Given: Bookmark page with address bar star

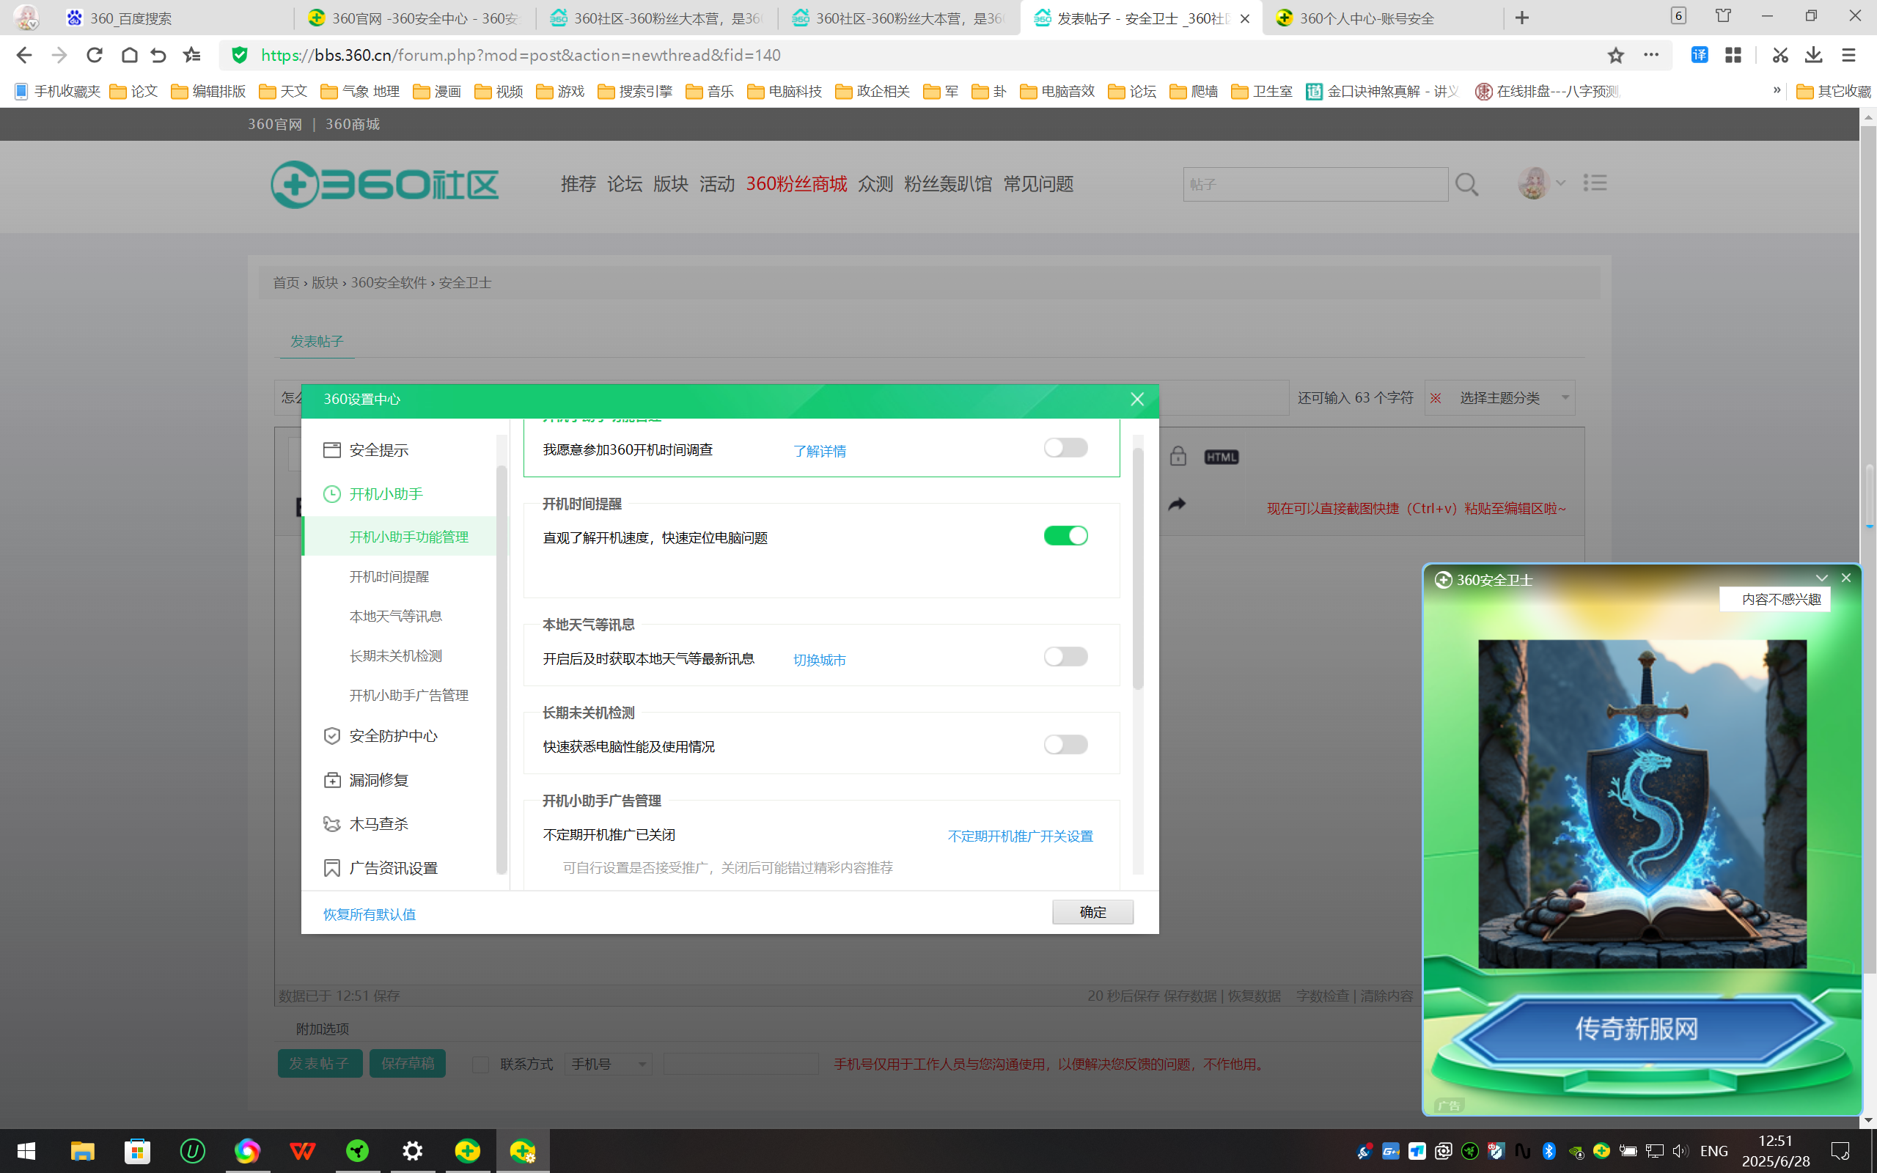Looking at the screenshot, I should [x=1616, y=55].
